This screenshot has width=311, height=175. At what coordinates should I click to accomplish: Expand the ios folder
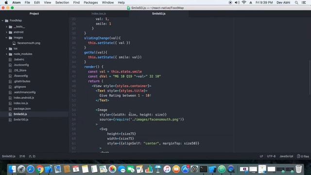click(x=6, y=49)
